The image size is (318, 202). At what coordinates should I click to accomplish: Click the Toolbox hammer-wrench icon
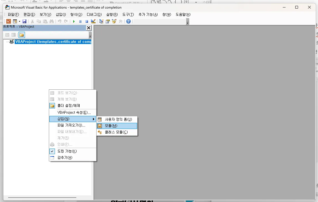120,21
